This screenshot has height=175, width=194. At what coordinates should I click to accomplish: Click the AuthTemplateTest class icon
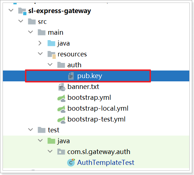click(x=71, y=162)
